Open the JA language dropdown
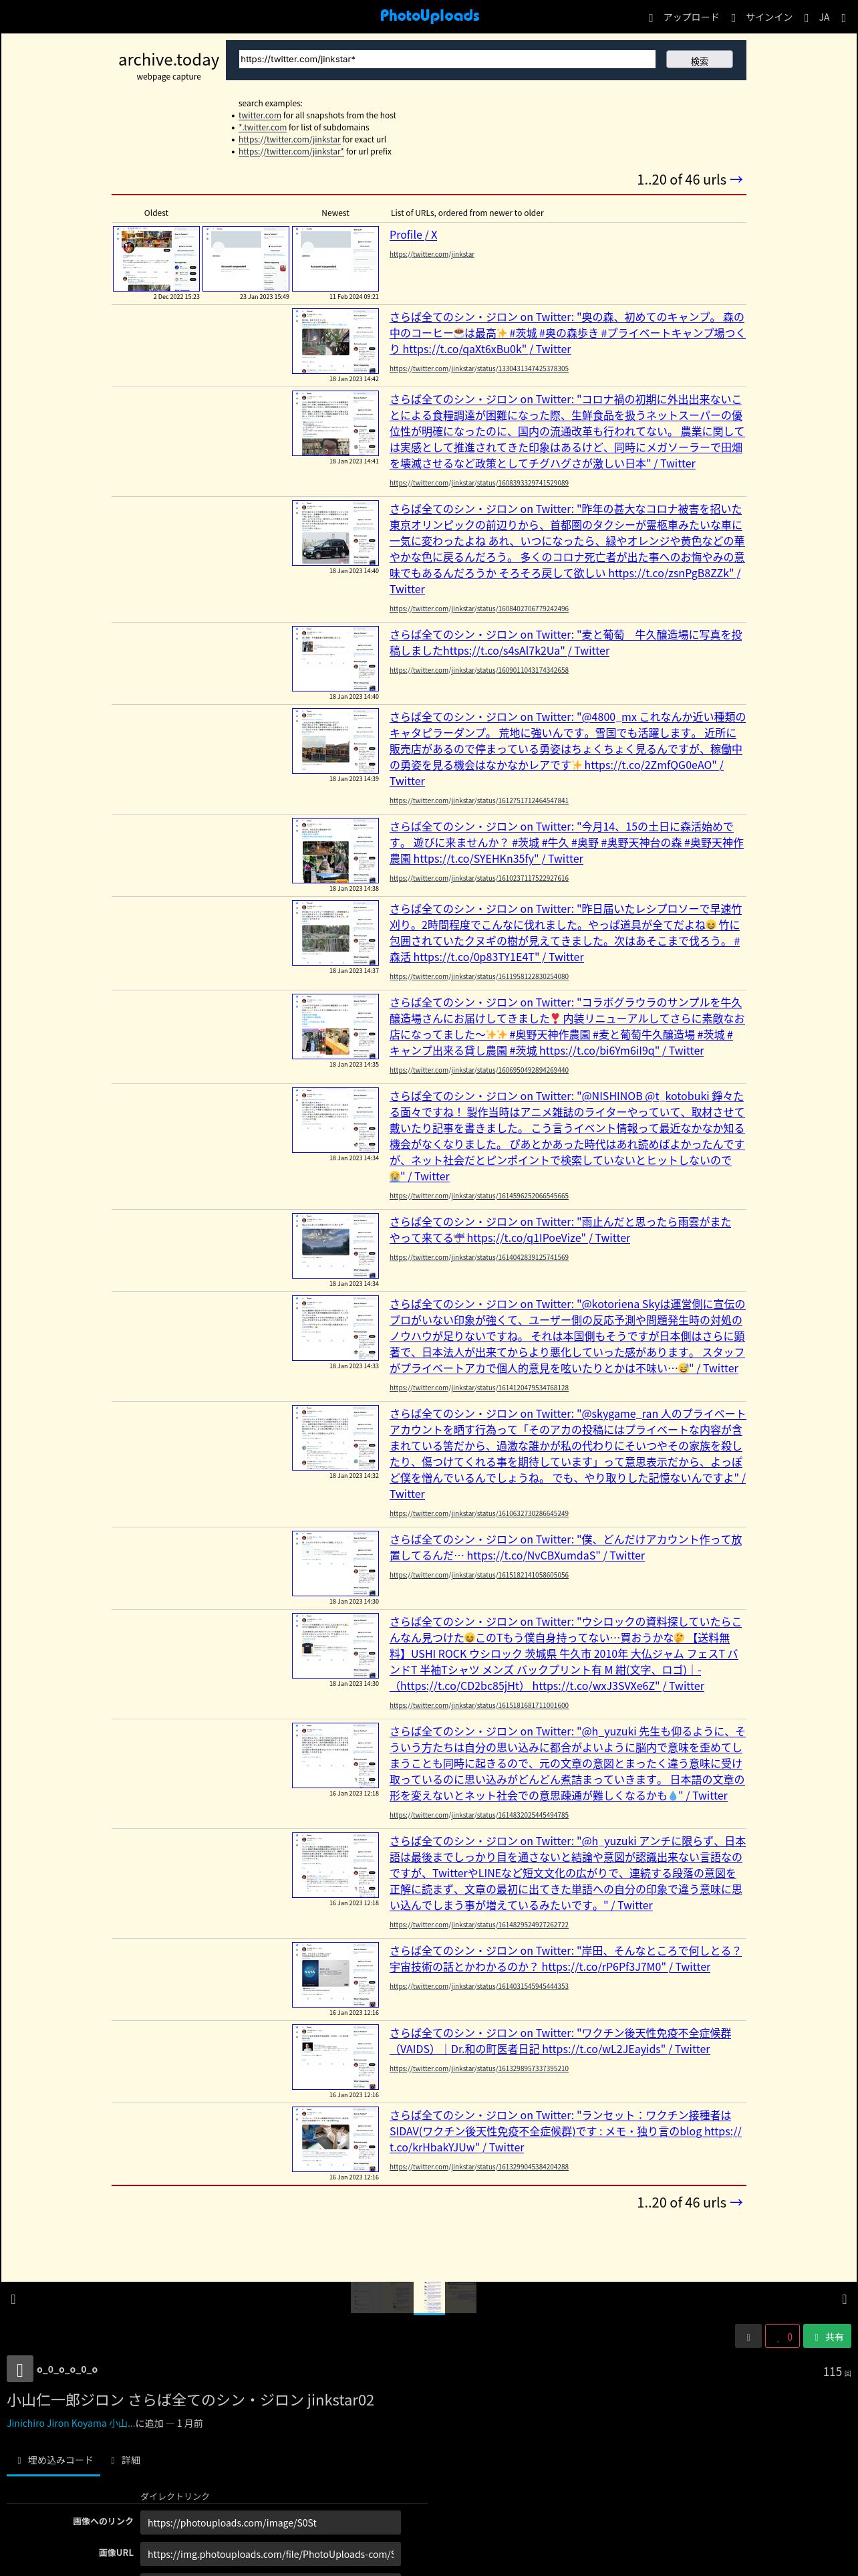Screen dimensions: 858x2576 pos(817,17)
